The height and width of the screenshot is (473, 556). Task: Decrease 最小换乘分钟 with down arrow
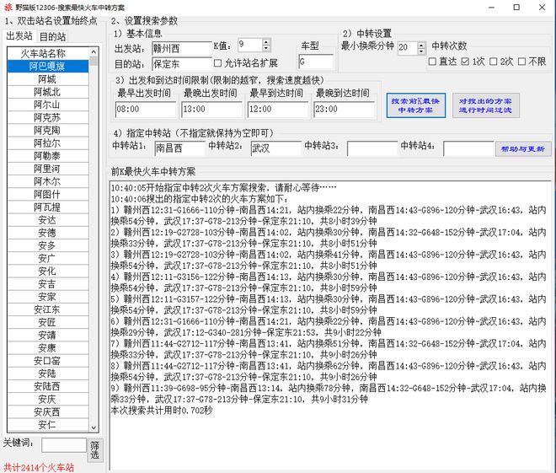(x=421, y=51)
